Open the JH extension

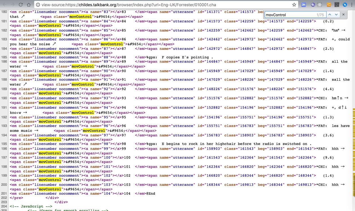pos(303,5)
